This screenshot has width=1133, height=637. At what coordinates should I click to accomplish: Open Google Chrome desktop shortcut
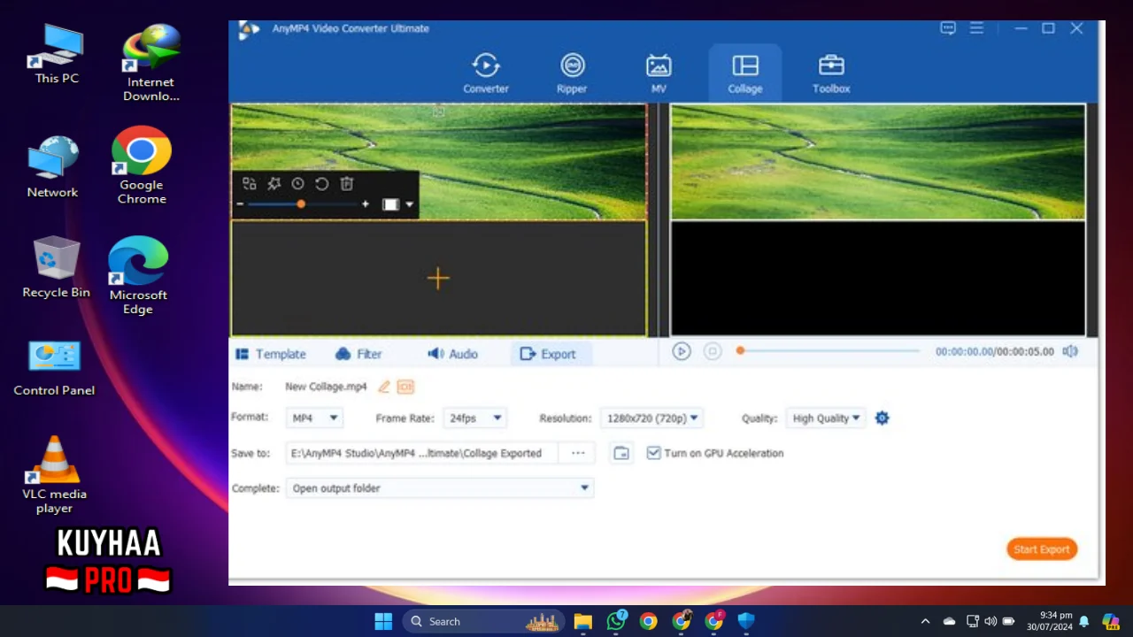coord(142,165)
